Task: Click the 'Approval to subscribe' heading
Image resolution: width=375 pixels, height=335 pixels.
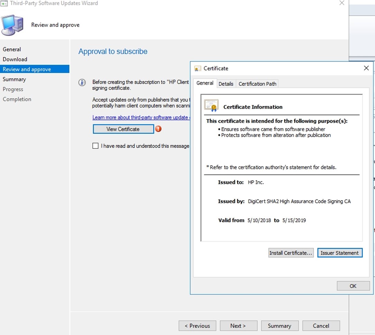Action: point(113,52)
